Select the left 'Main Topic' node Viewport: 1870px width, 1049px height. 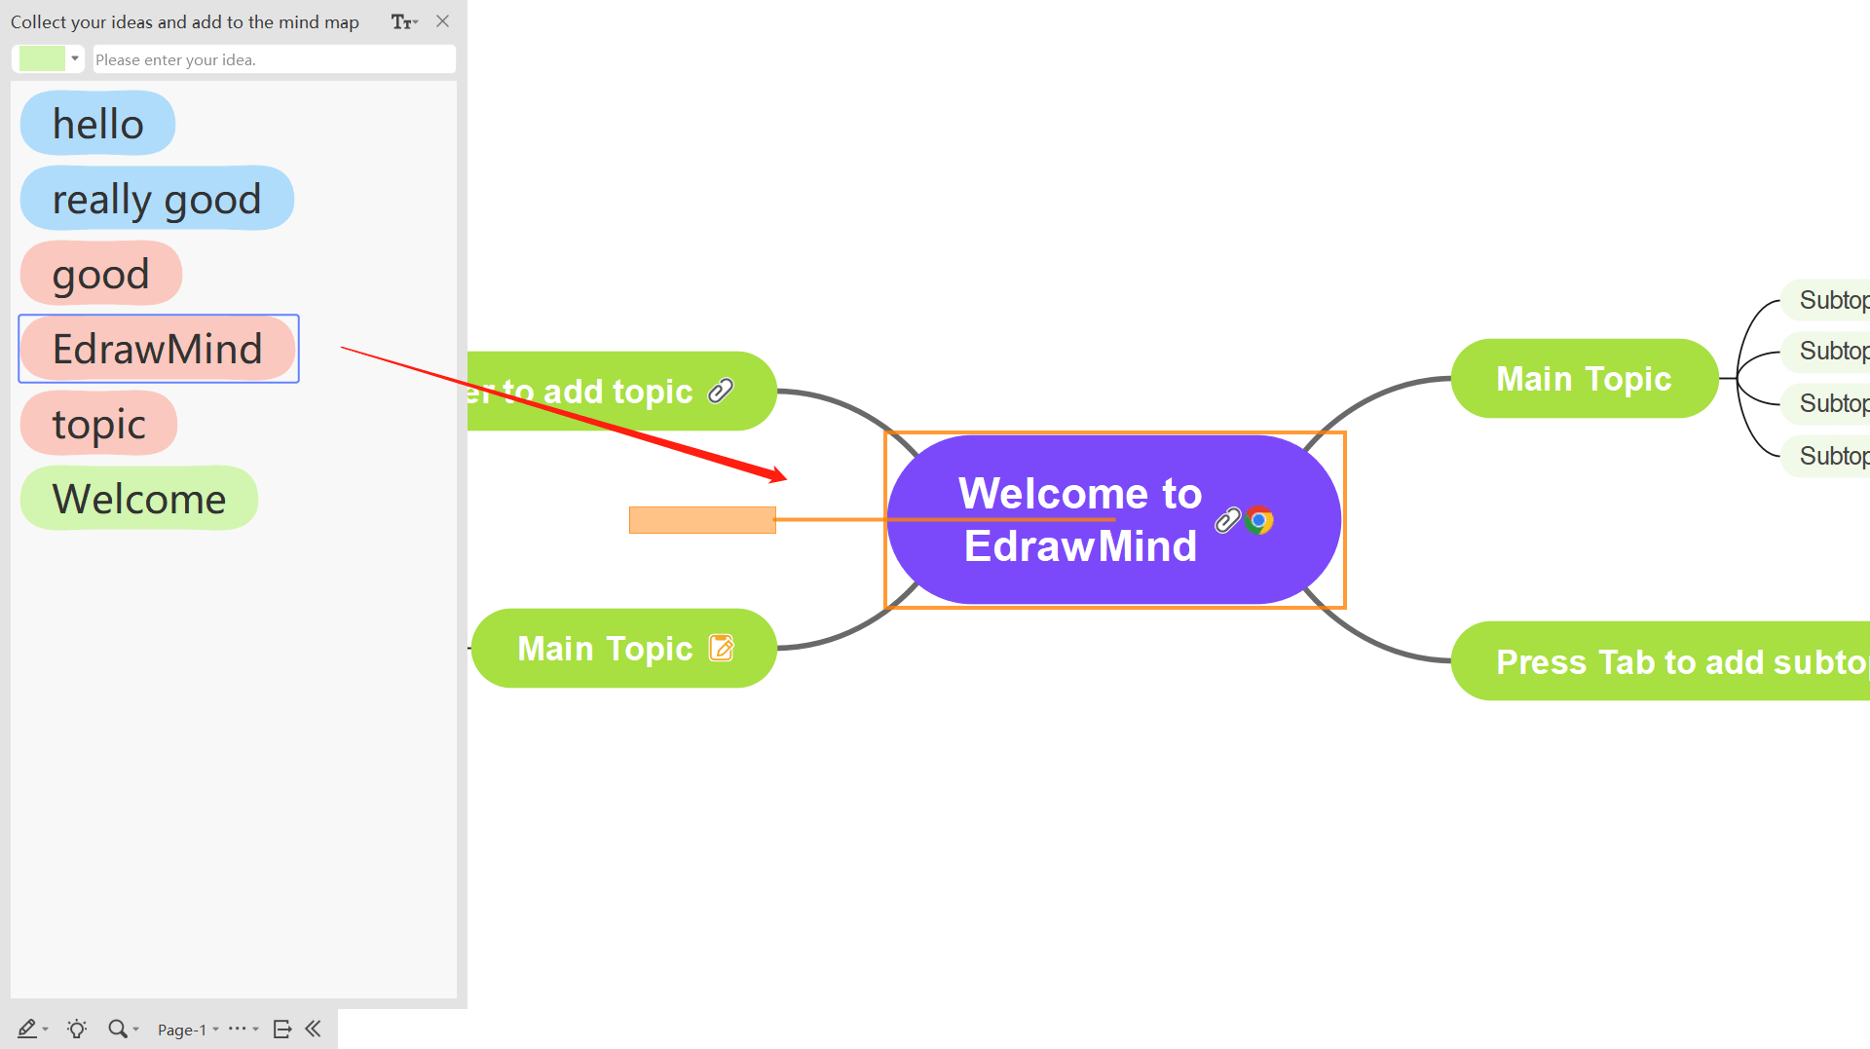[x=623, y=649]
